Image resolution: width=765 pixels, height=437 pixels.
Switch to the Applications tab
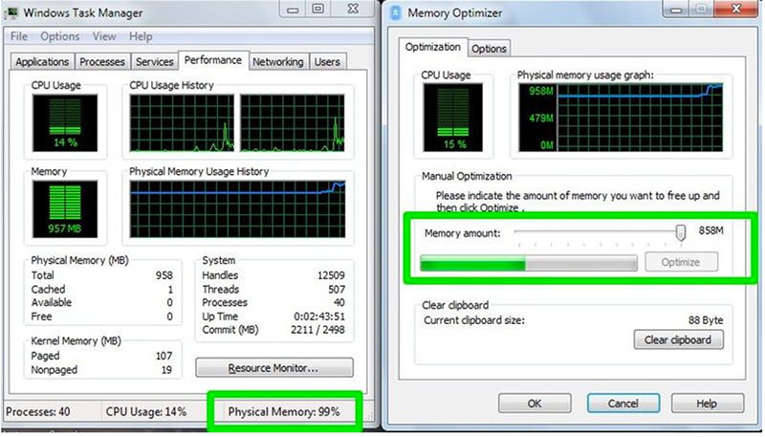[42, 62]
